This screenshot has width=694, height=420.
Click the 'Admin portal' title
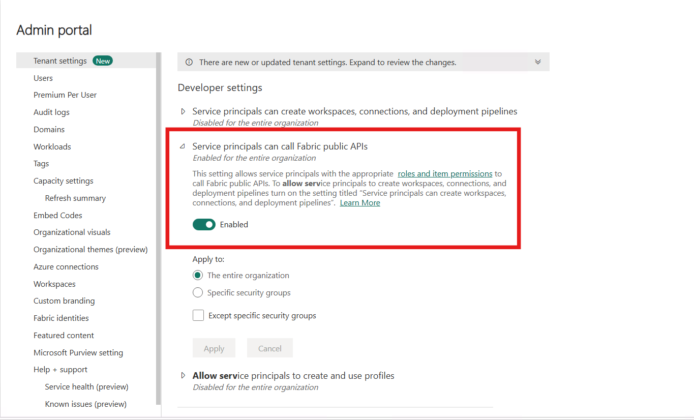point(54,31)
